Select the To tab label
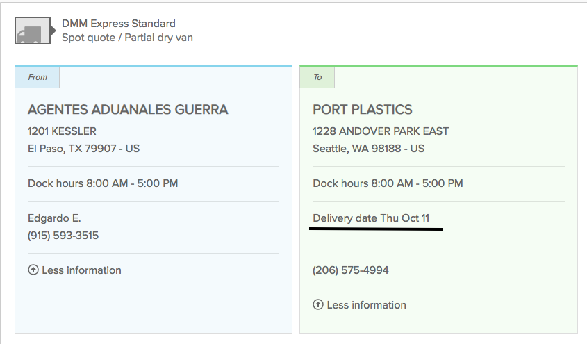Viewport: 587px width, 344px height. [x=317, y=77]
